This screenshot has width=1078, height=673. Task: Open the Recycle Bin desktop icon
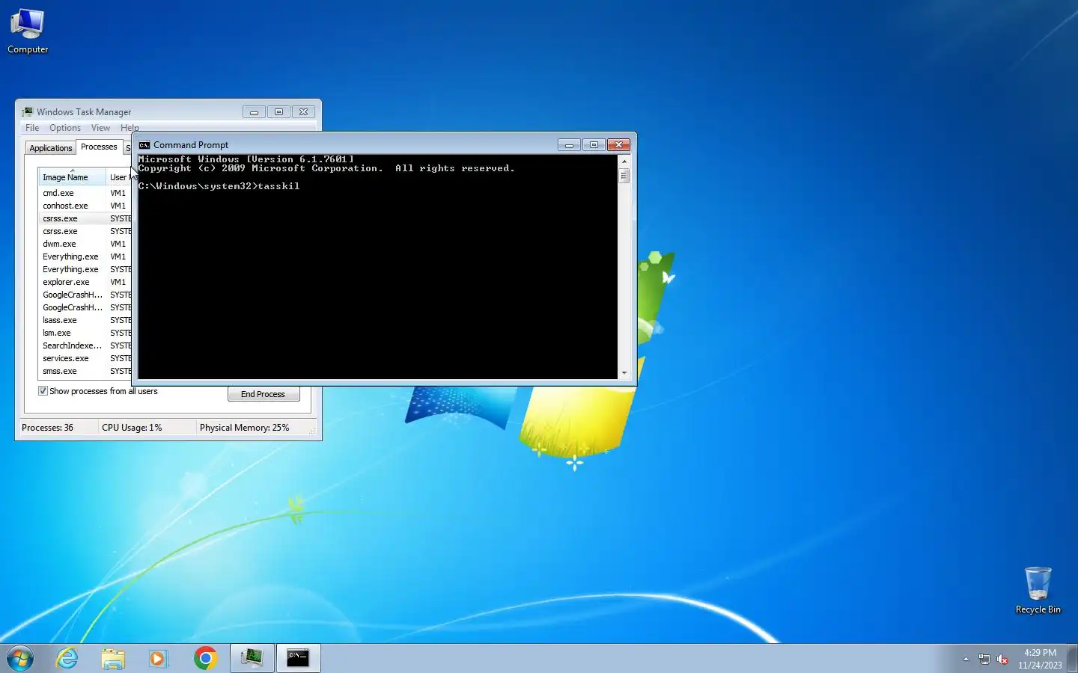[x=1038, y=590]
